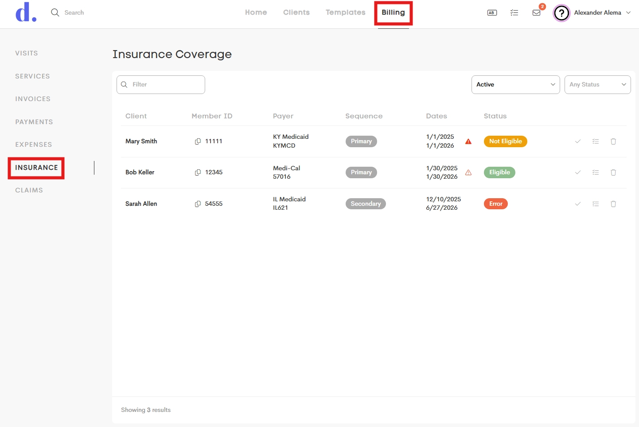The width and height of the screenshot is (639, 427).
Task: Go to the Templates tab
Action: tap(346, 12)
